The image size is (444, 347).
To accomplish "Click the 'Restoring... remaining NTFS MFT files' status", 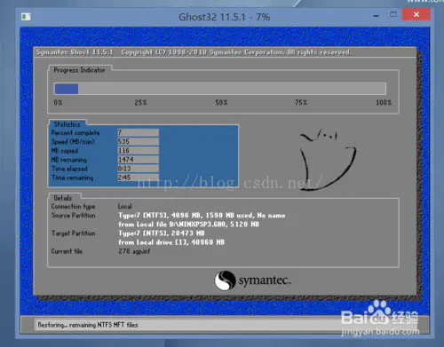I will [x=88, y=325].
